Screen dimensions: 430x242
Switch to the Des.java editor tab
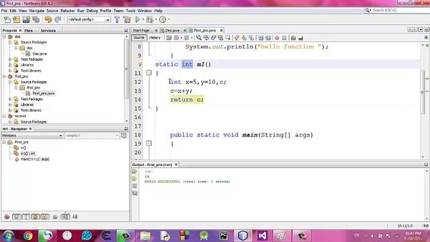coord(172,30)
